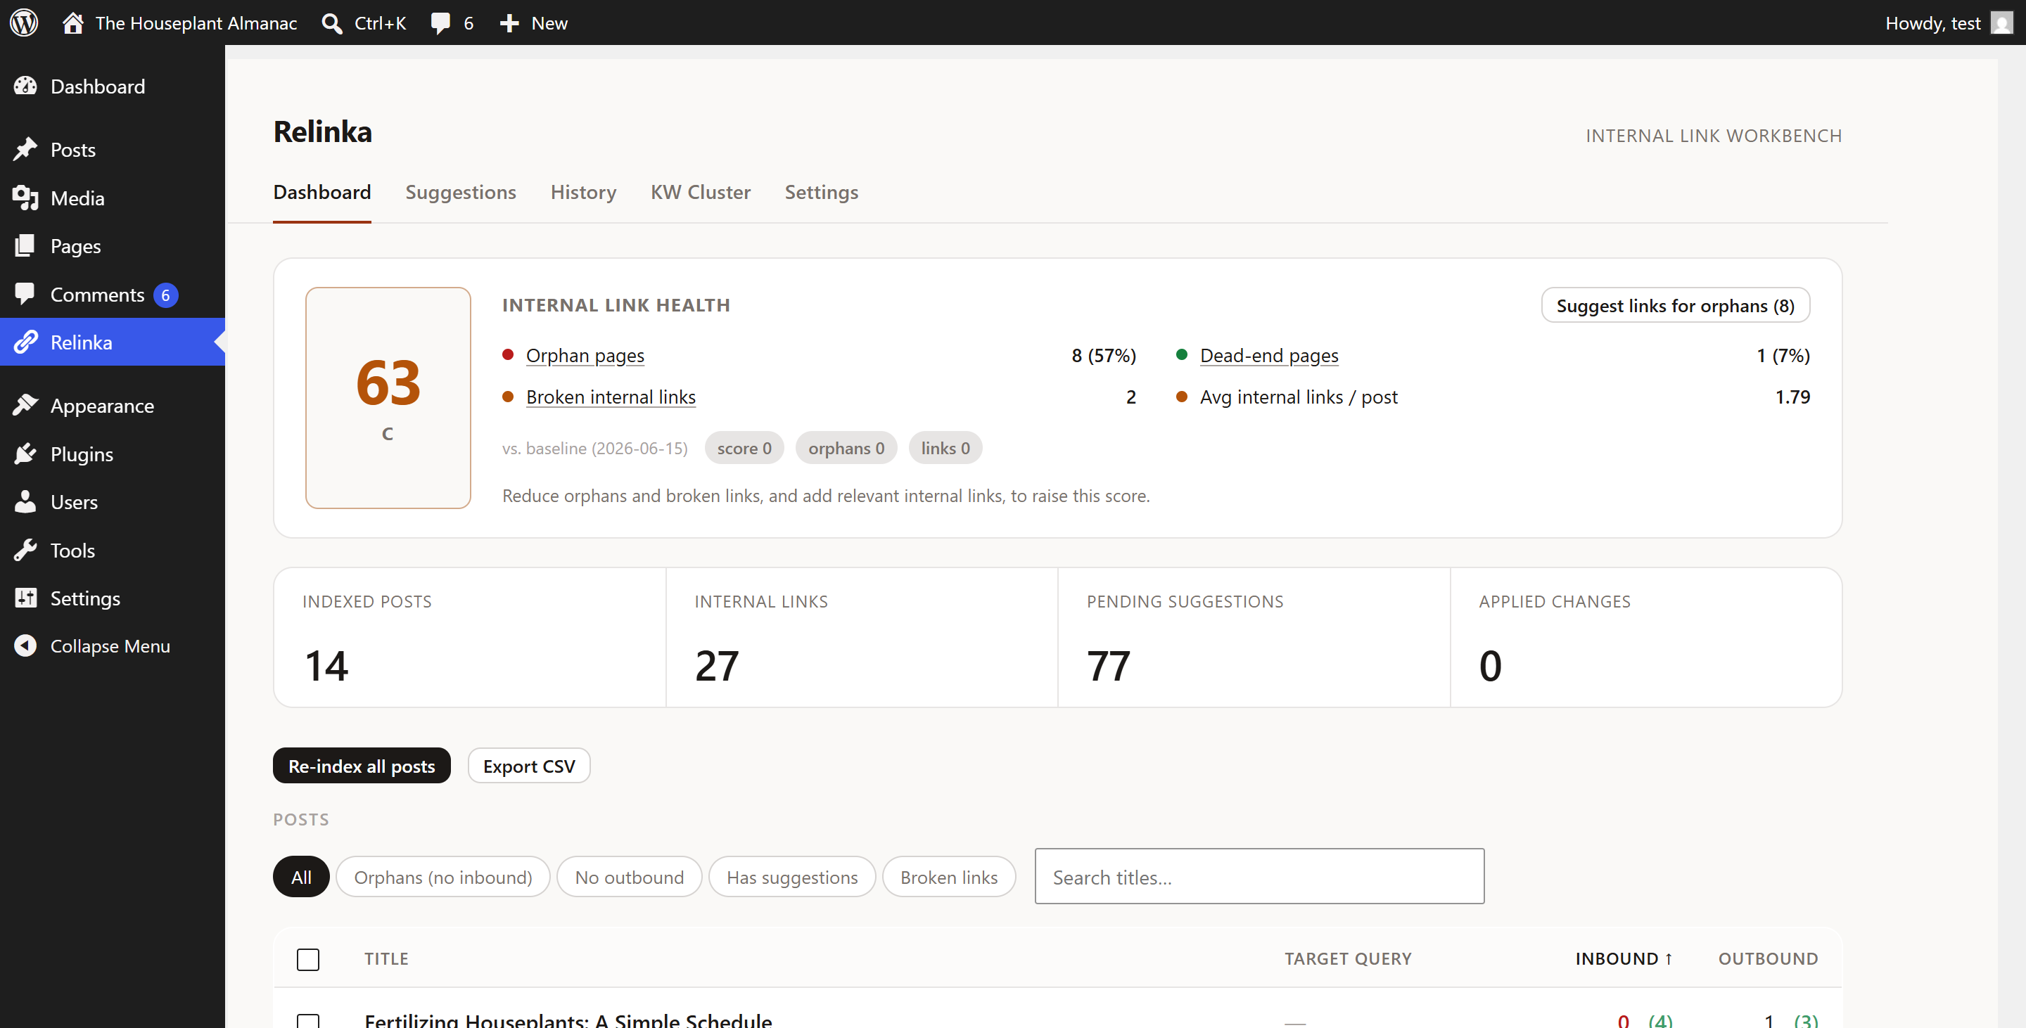Open the KW Cluster tab
The height and width of the screenshot is (1028, 2026).
click(701, 193)
